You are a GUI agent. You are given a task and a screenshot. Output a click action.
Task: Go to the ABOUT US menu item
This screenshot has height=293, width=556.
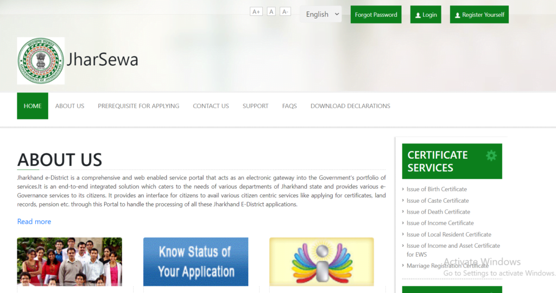coord(69,106)
